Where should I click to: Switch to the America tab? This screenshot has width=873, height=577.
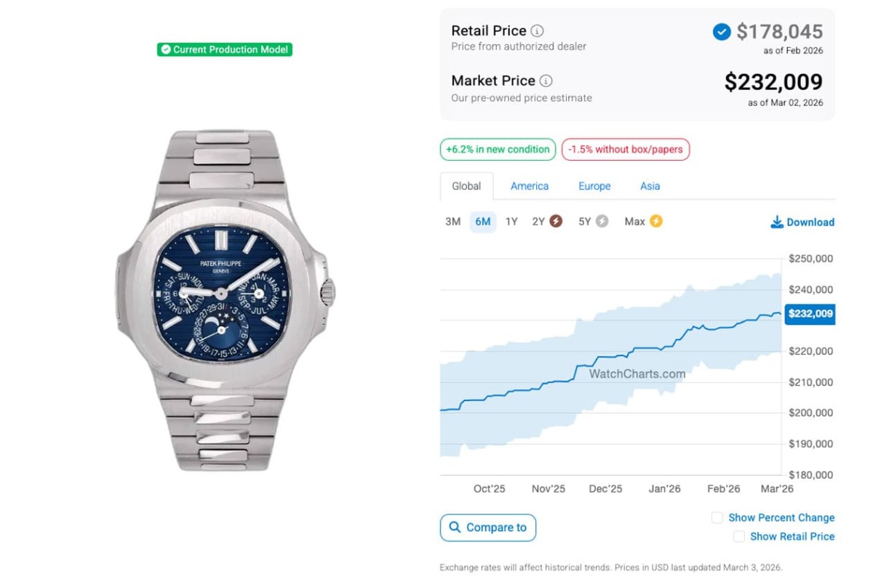(x=530, y=186)
